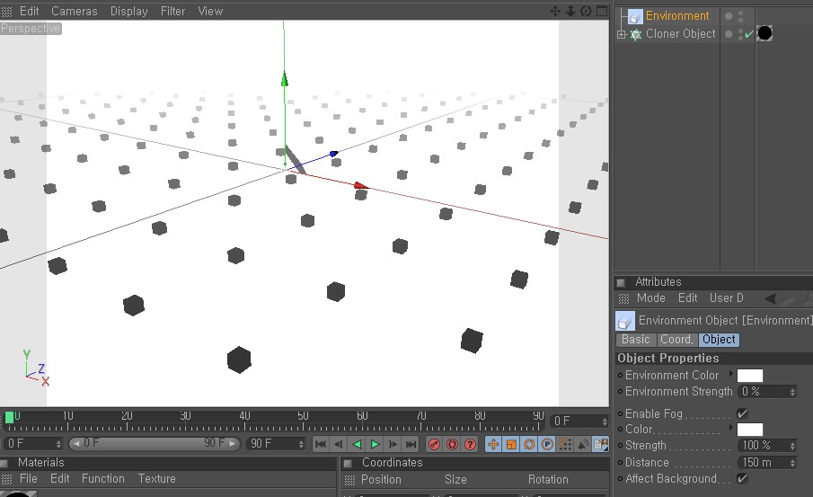Open the Materials Function menu
Viewport: 813px width, 497px height.
pyautogui.click(x=102, y=478)
